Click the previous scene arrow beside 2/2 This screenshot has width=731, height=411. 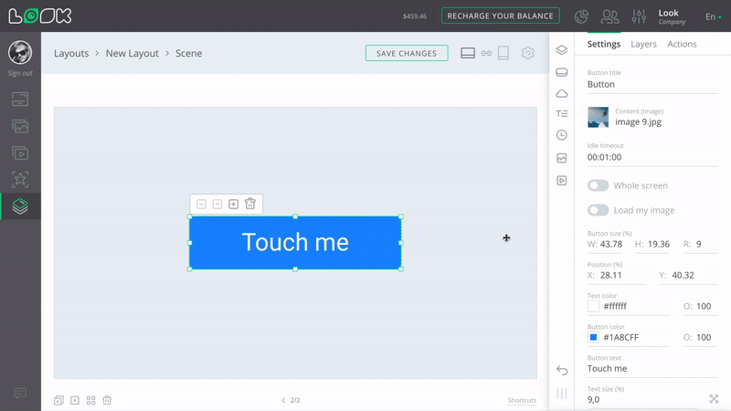pos(283,400)
